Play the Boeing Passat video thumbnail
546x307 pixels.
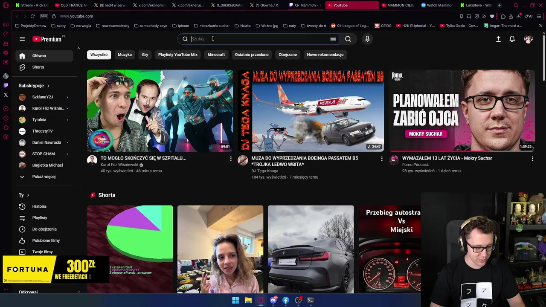(x=311, y=110)
